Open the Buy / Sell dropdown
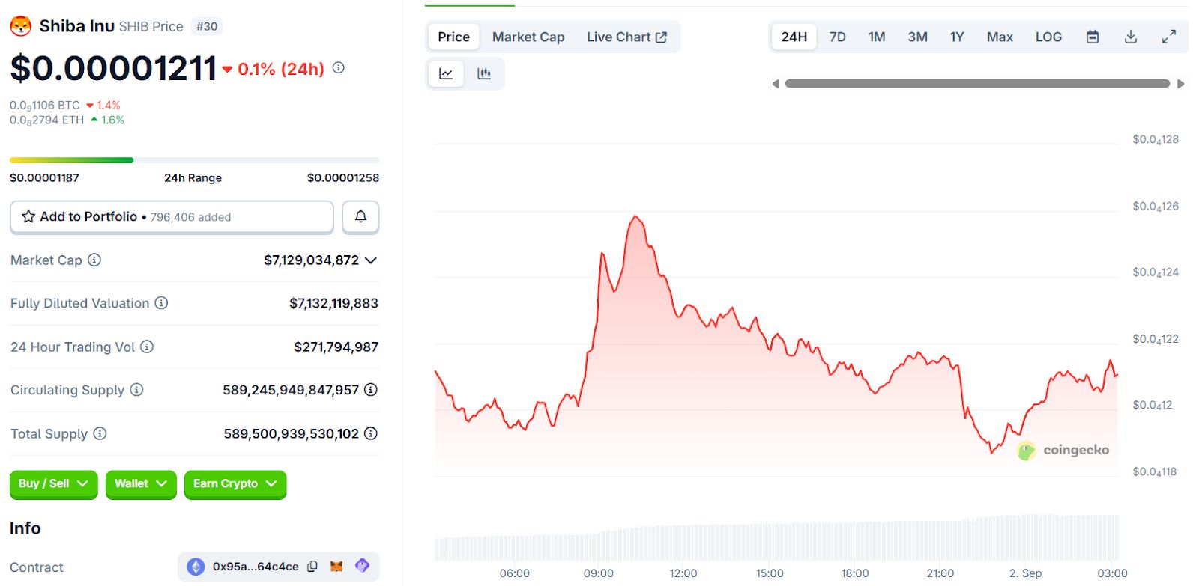 pyautogui.click(x=53, y=484)
